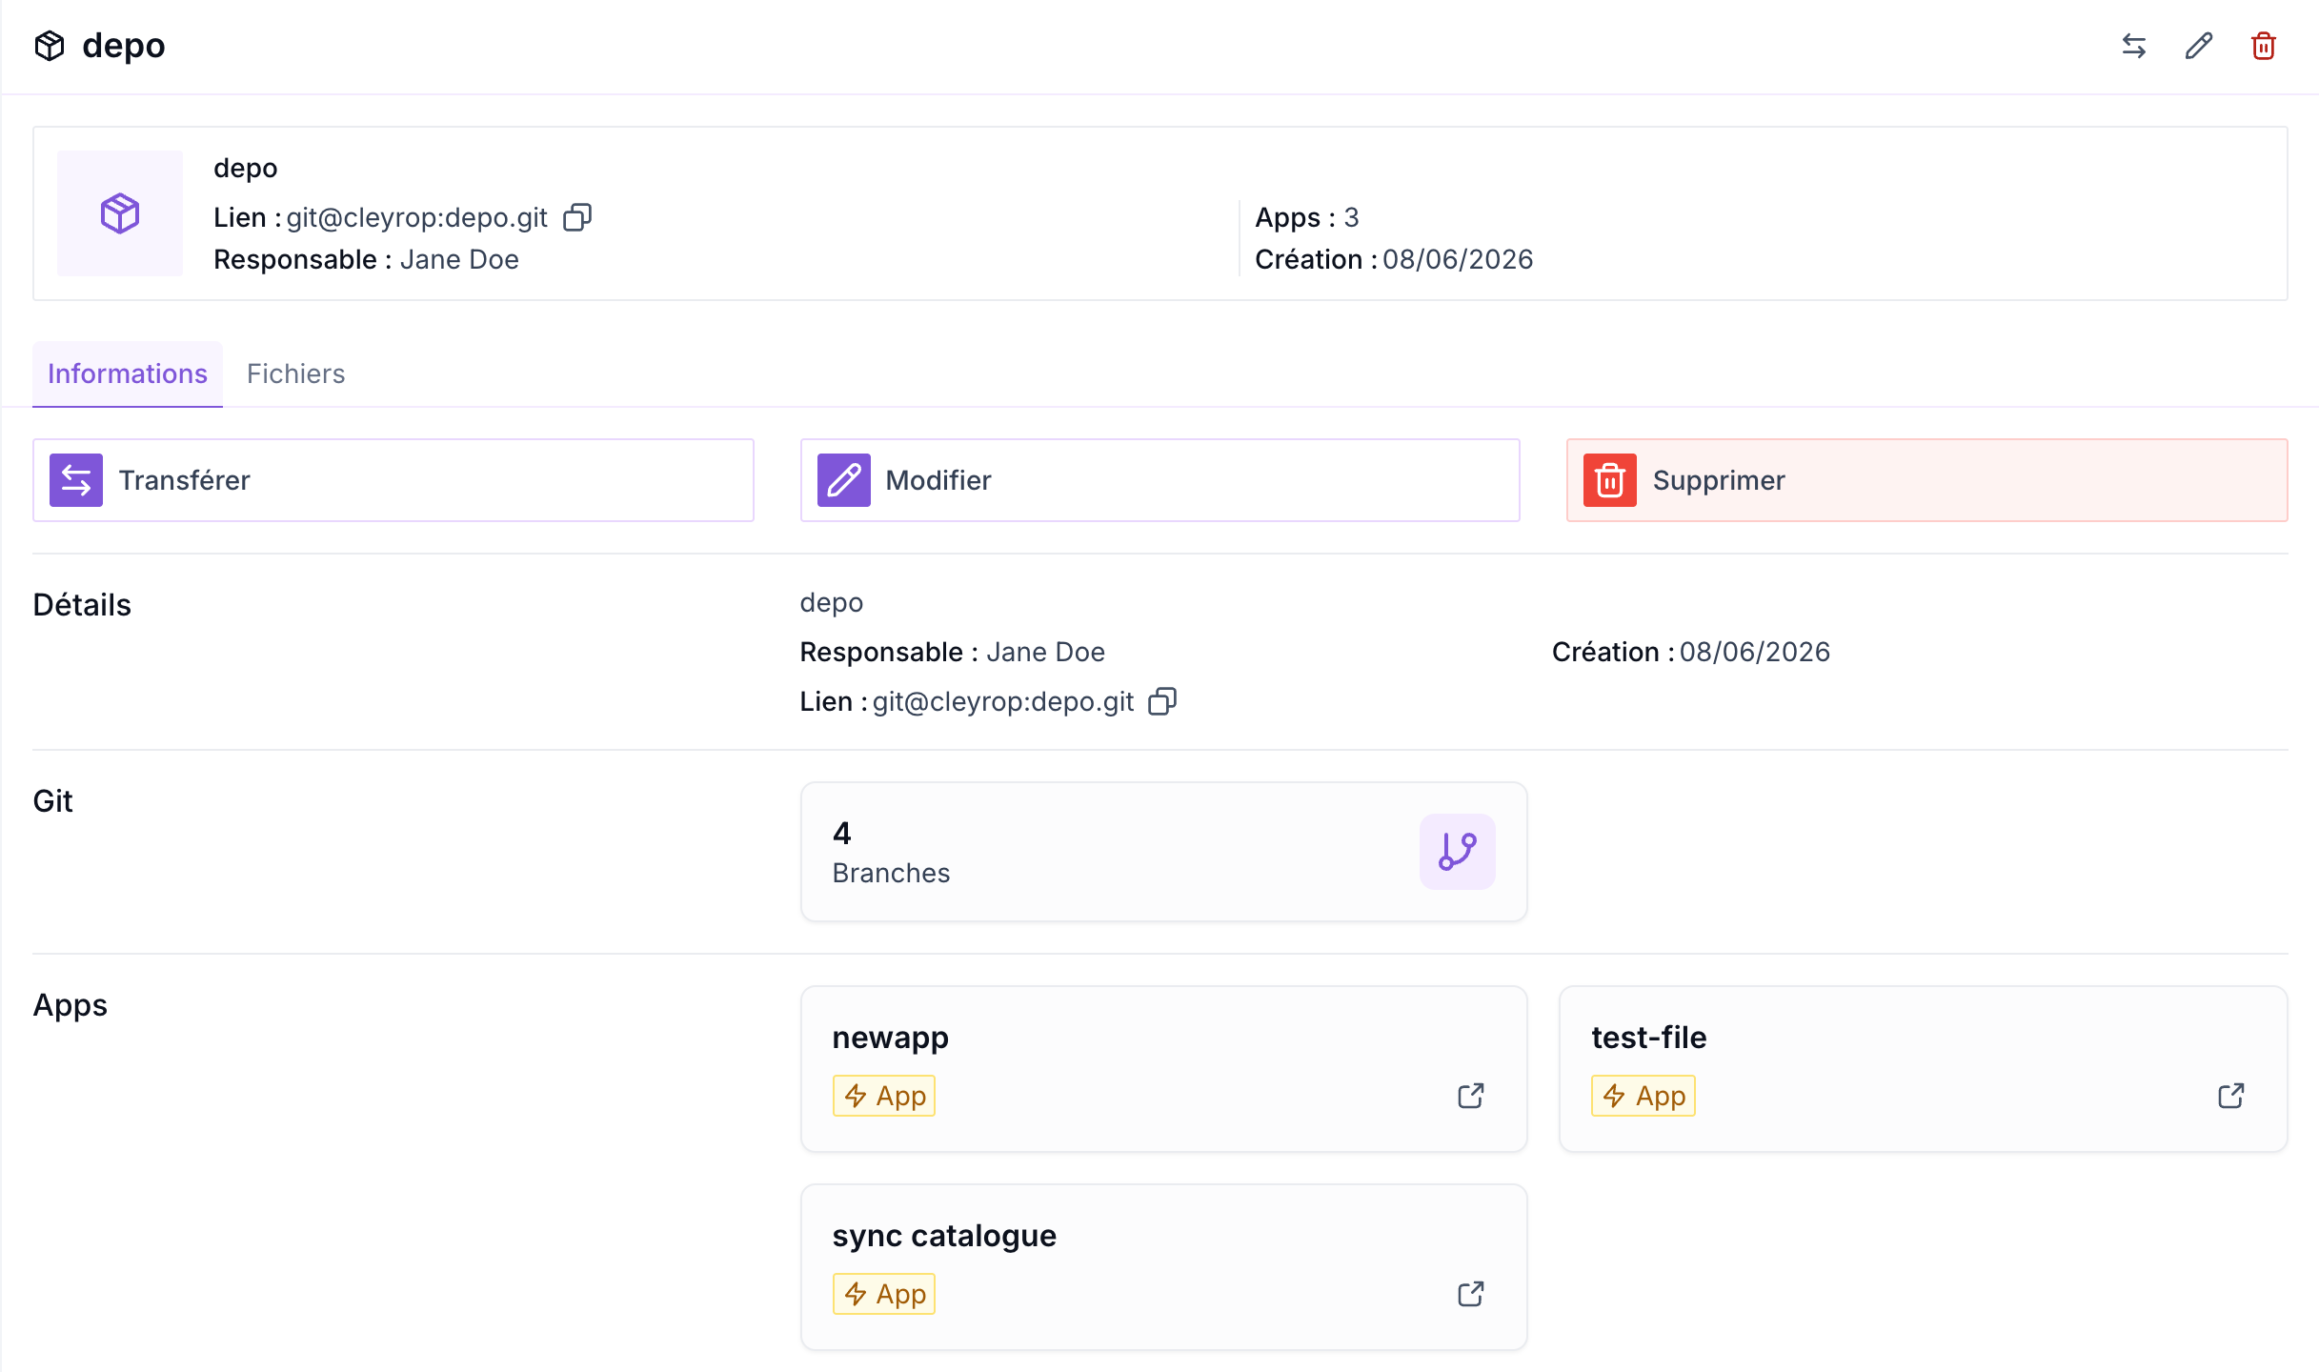Screen dimensions: 2319x1372
Task: Click the Création date in summary card
Action: point(1394,259)
